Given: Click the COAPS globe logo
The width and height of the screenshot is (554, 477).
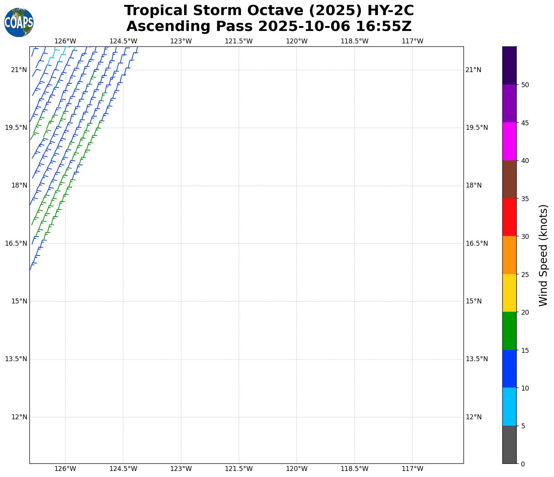Looking at the screenshot, I should click(19, 22).
